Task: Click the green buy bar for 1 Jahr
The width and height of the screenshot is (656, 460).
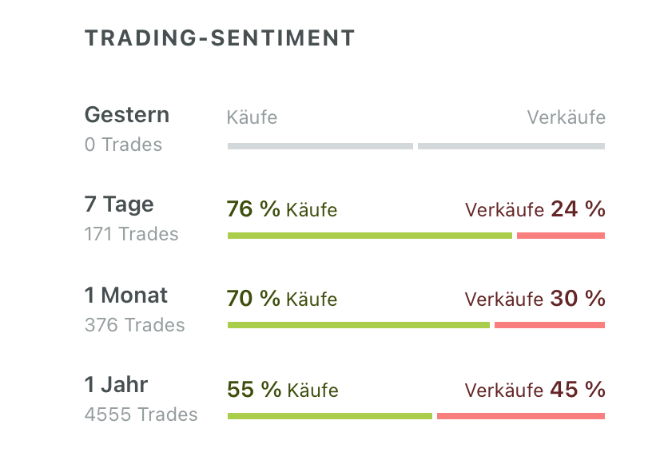Action: (329, 416)
